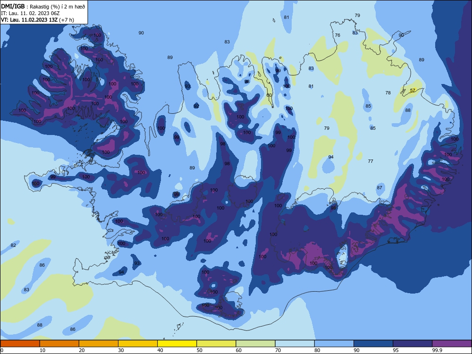This screenshot has height=354, width=472.
Task: Click the '30' legend tick label
Action: coord(121,350)
